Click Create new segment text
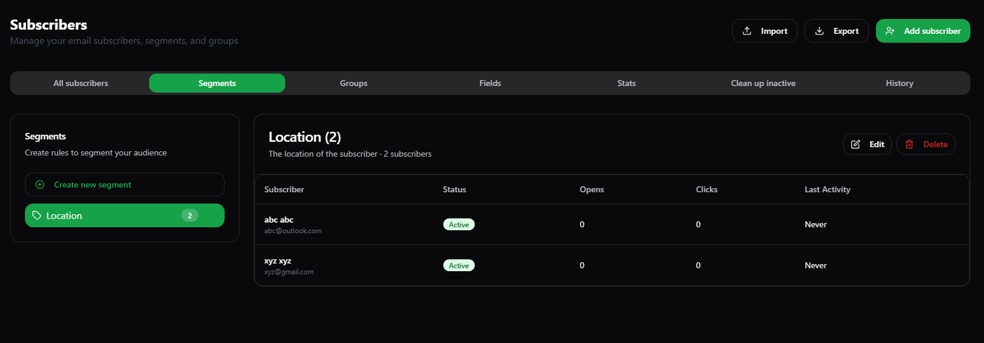 [x=93, y=185]
